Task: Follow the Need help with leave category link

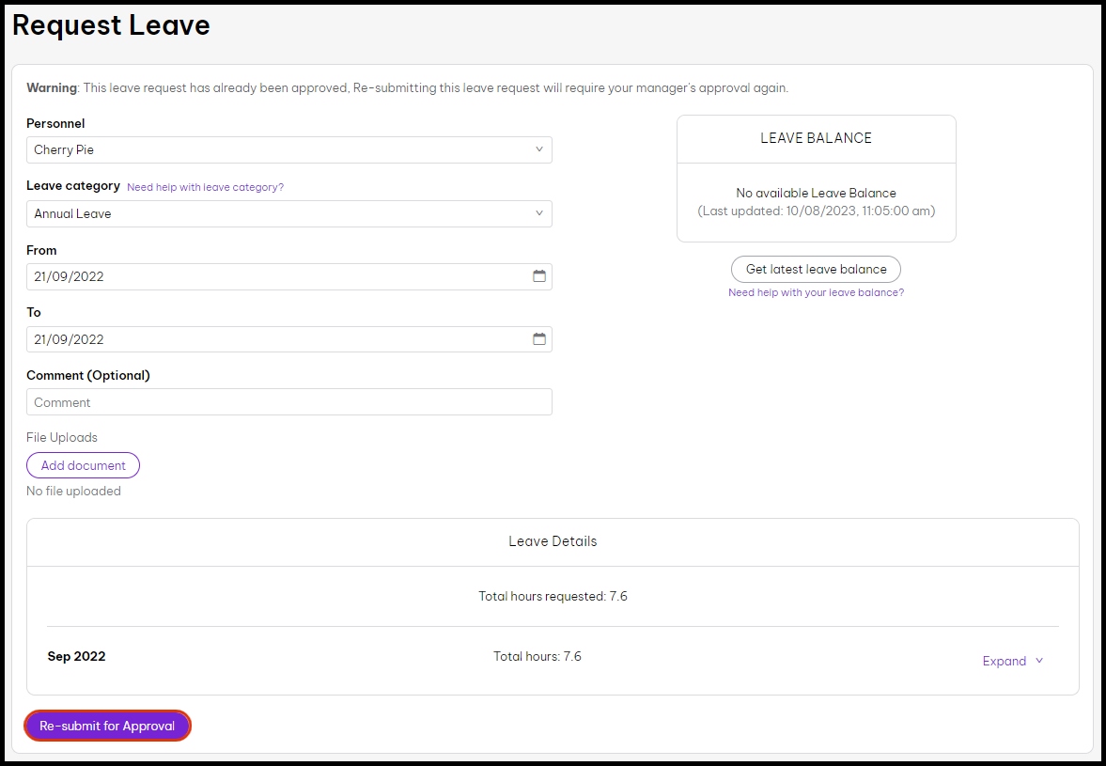Action: (205, 187)
